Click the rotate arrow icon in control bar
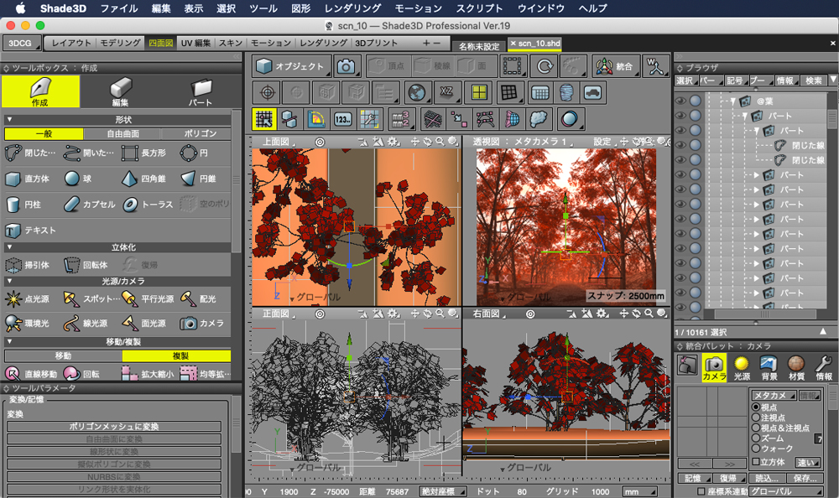The image size is (839, 498). tap(545, 66)
